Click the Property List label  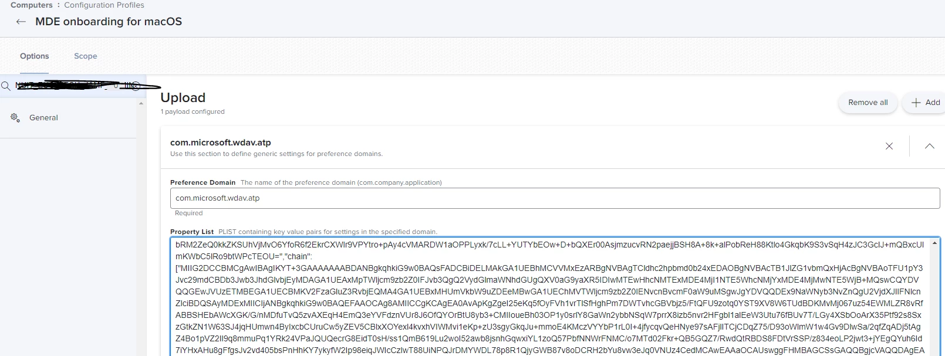point(192,232)
